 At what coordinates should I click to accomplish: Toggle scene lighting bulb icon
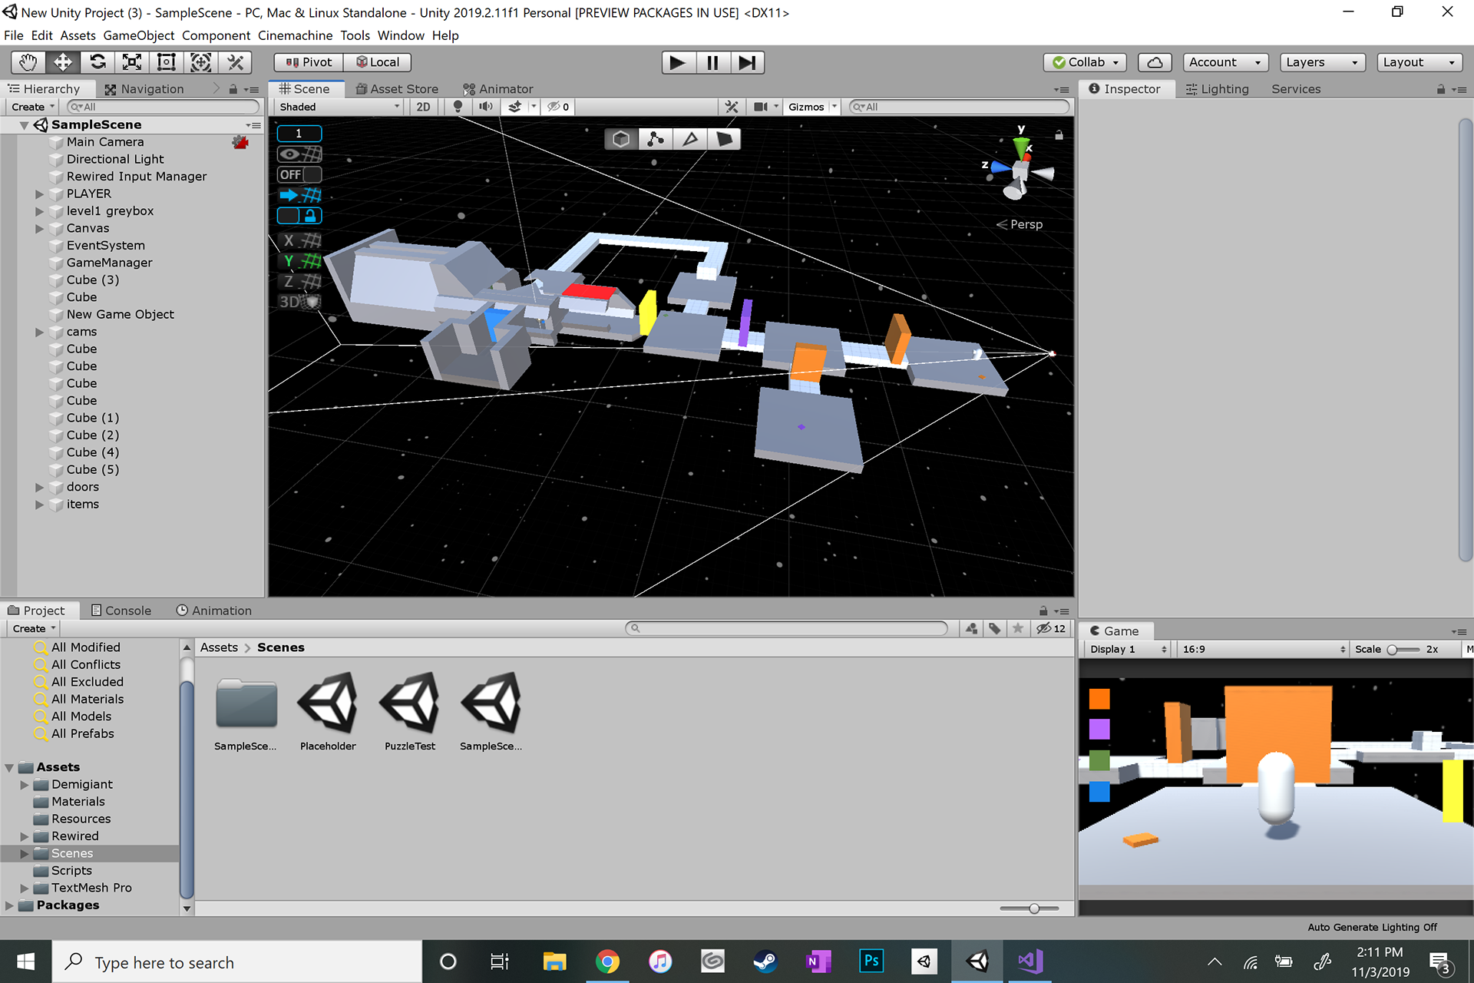[458, 107]
